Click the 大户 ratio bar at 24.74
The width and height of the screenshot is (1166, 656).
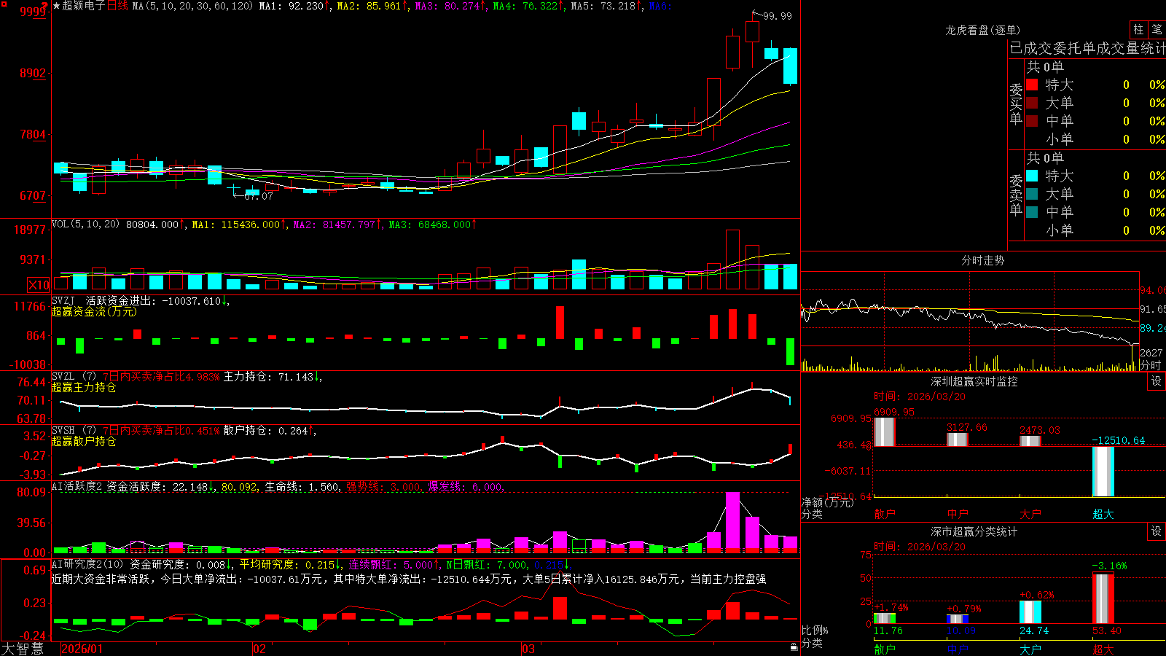[x=1030, y=612]
